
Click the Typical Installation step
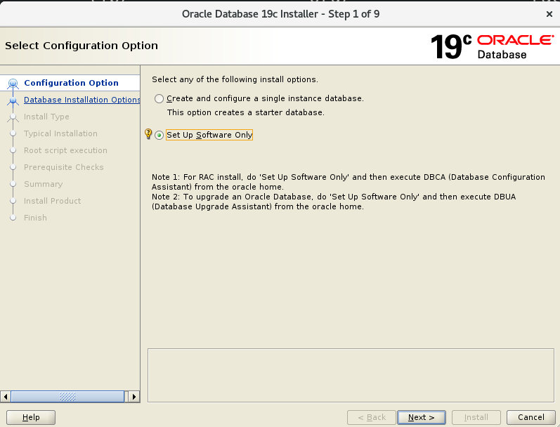point(60,133)
